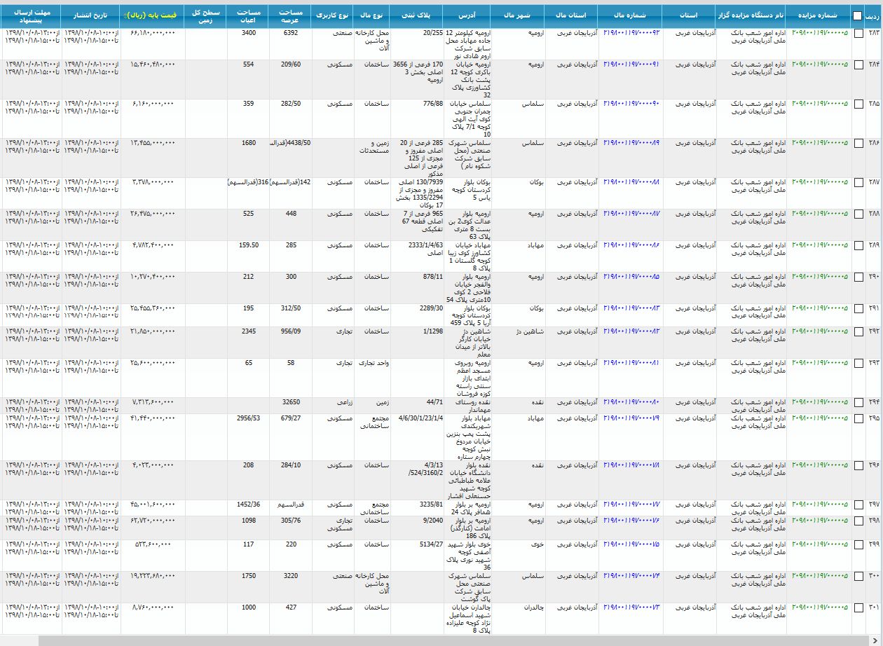Open the blue property number link in row 301

click(x=631, y=607)
